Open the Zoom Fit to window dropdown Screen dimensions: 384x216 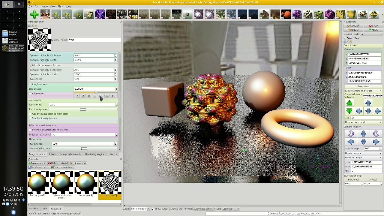140,209
